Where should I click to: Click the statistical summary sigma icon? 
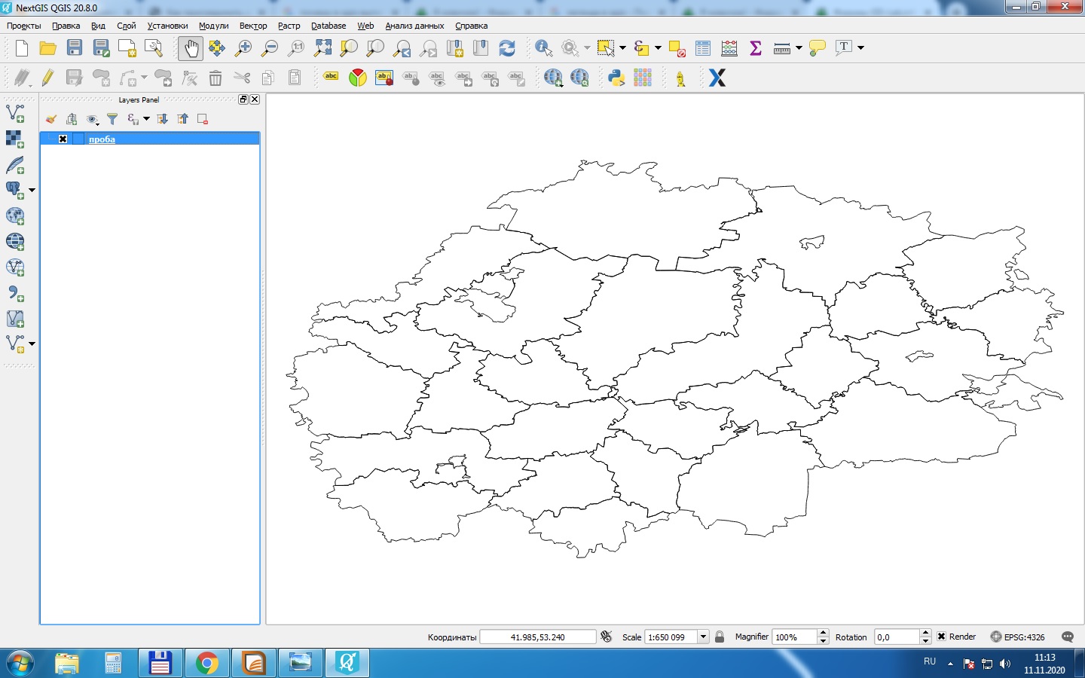point(754,47)
